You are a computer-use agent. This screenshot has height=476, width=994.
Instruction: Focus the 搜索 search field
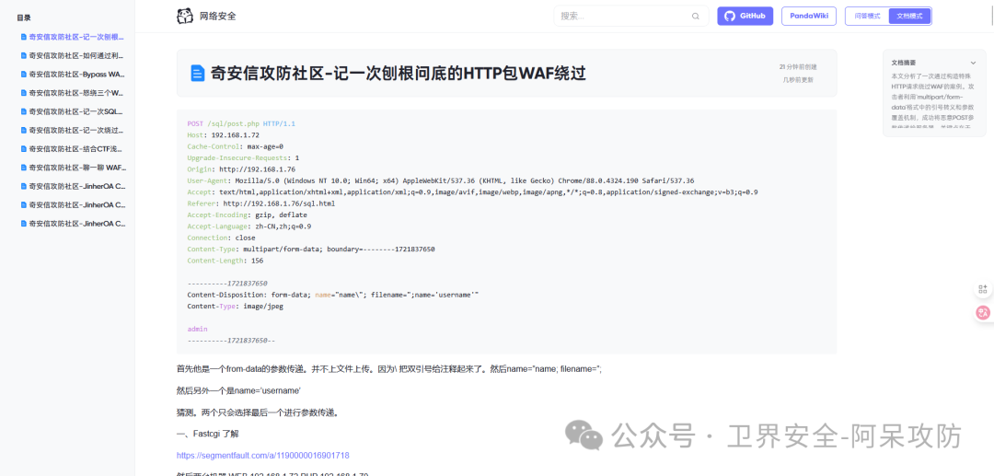[630, 17]
